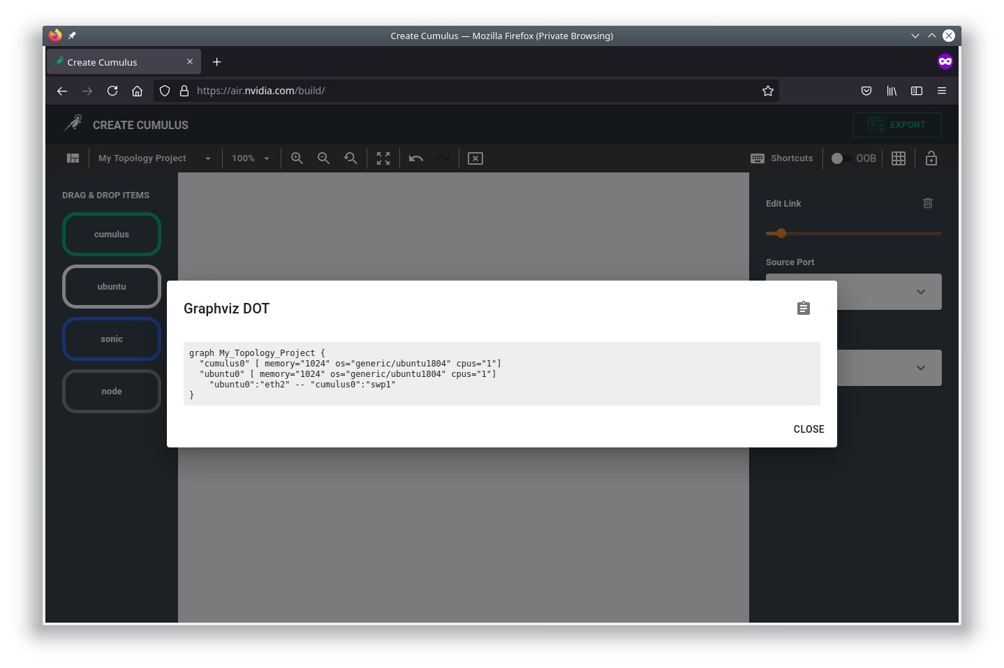Click the Export button
This screenshot has height=668, width=1004.
coord(897,125)
